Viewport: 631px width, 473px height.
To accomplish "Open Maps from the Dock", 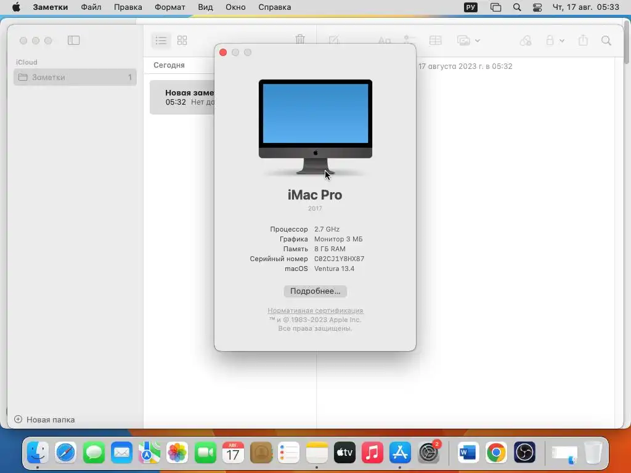I will point(149,453).
